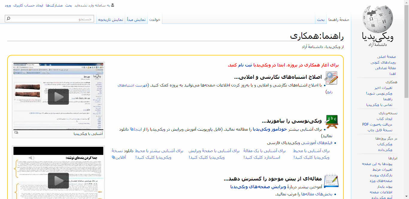This screenshot has height=199, width=409.
Task: Click the external-link icon next to اینجا
Action: point(132,129)
